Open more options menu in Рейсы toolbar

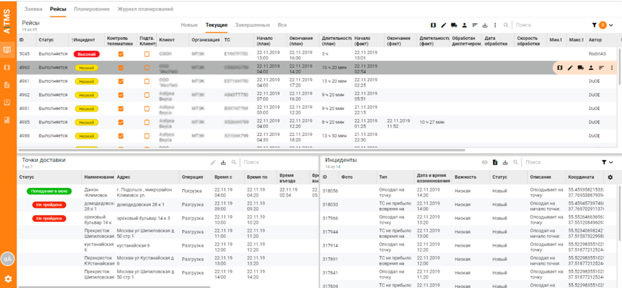click(495, 25)
